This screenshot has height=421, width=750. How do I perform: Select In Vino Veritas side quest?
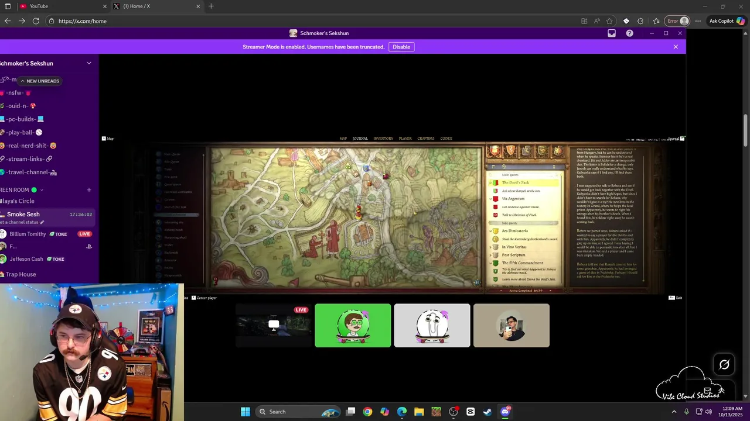[514, 247]
